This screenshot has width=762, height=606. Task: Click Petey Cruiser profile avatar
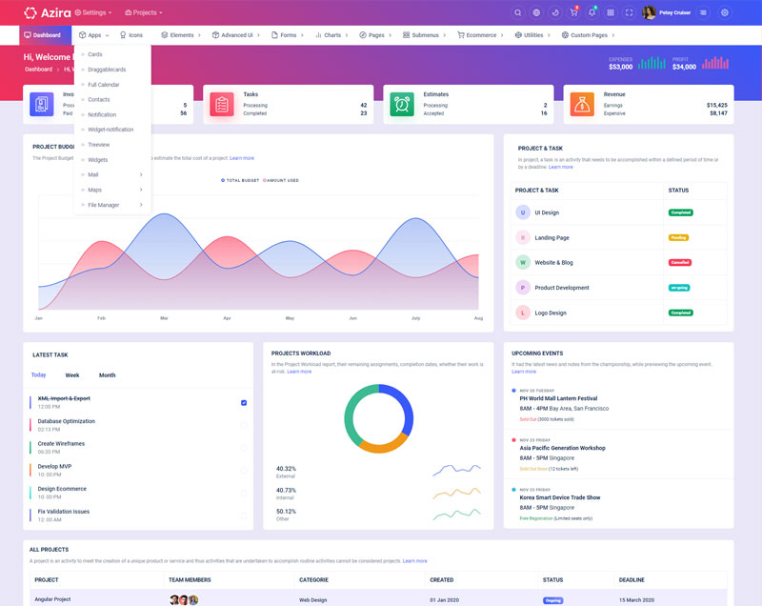tap(649, 12)
